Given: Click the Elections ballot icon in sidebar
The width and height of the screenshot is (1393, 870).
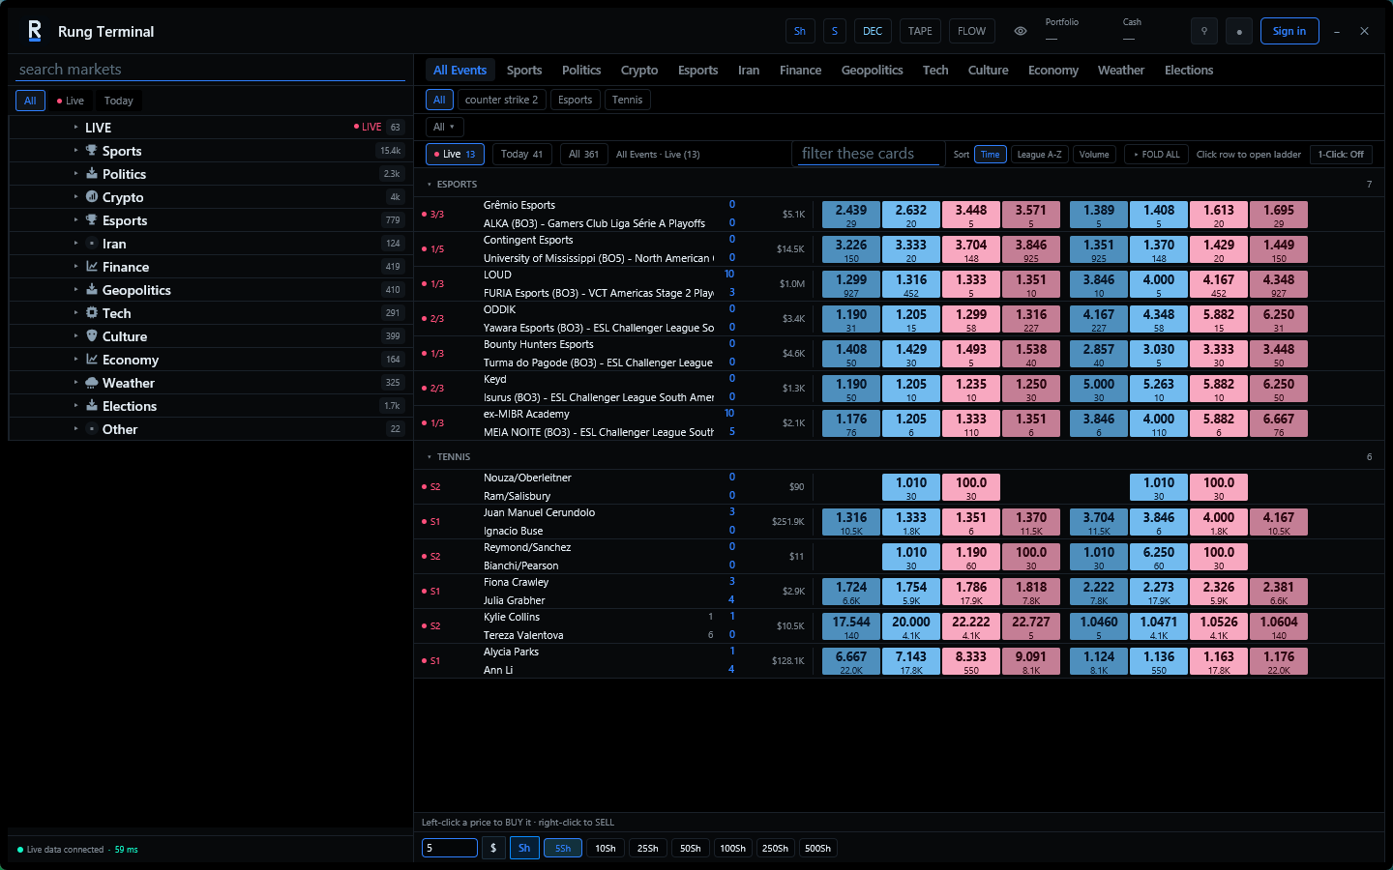Looking at the screenshot, I should pos(92,406).
